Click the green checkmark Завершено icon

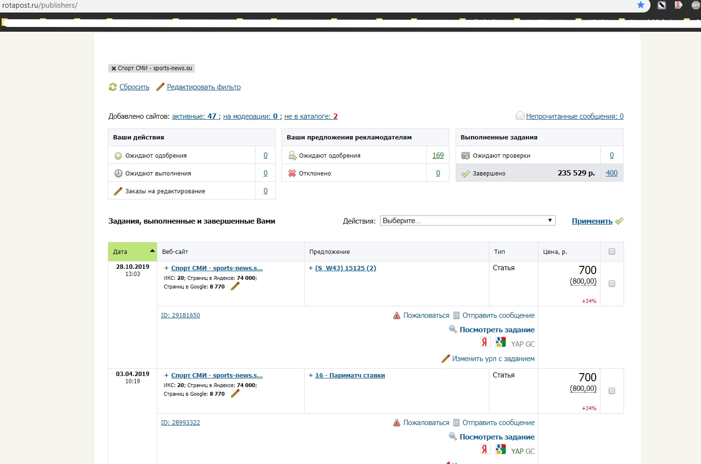point(466,174)
